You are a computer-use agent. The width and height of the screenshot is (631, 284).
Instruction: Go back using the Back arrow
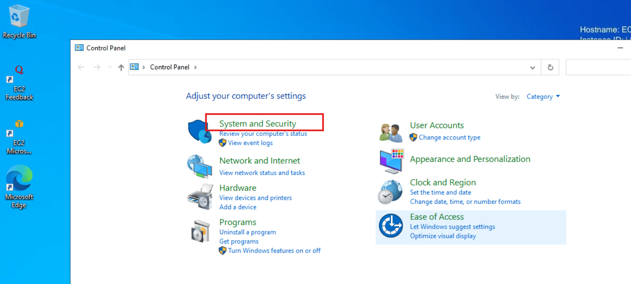81,67
